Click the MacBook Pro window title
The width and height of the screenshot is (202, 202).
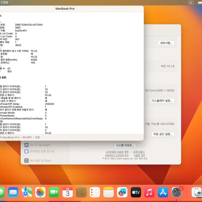(65, 9)
